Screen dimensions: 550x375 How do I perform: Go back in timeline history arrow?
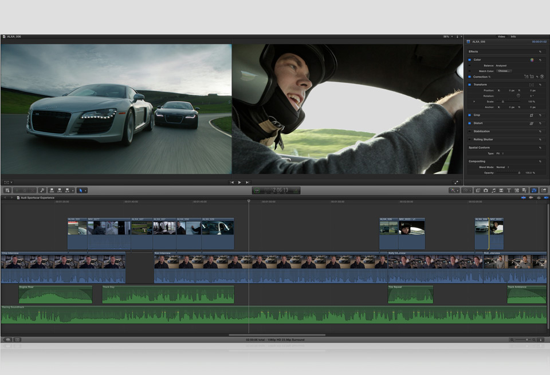pos(5,198)
